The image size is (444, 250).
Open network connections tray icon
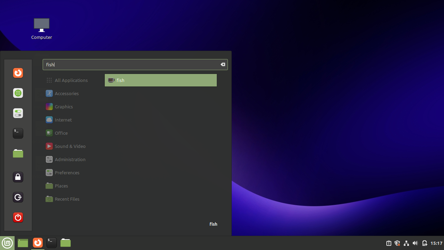[x=406, y=243]
